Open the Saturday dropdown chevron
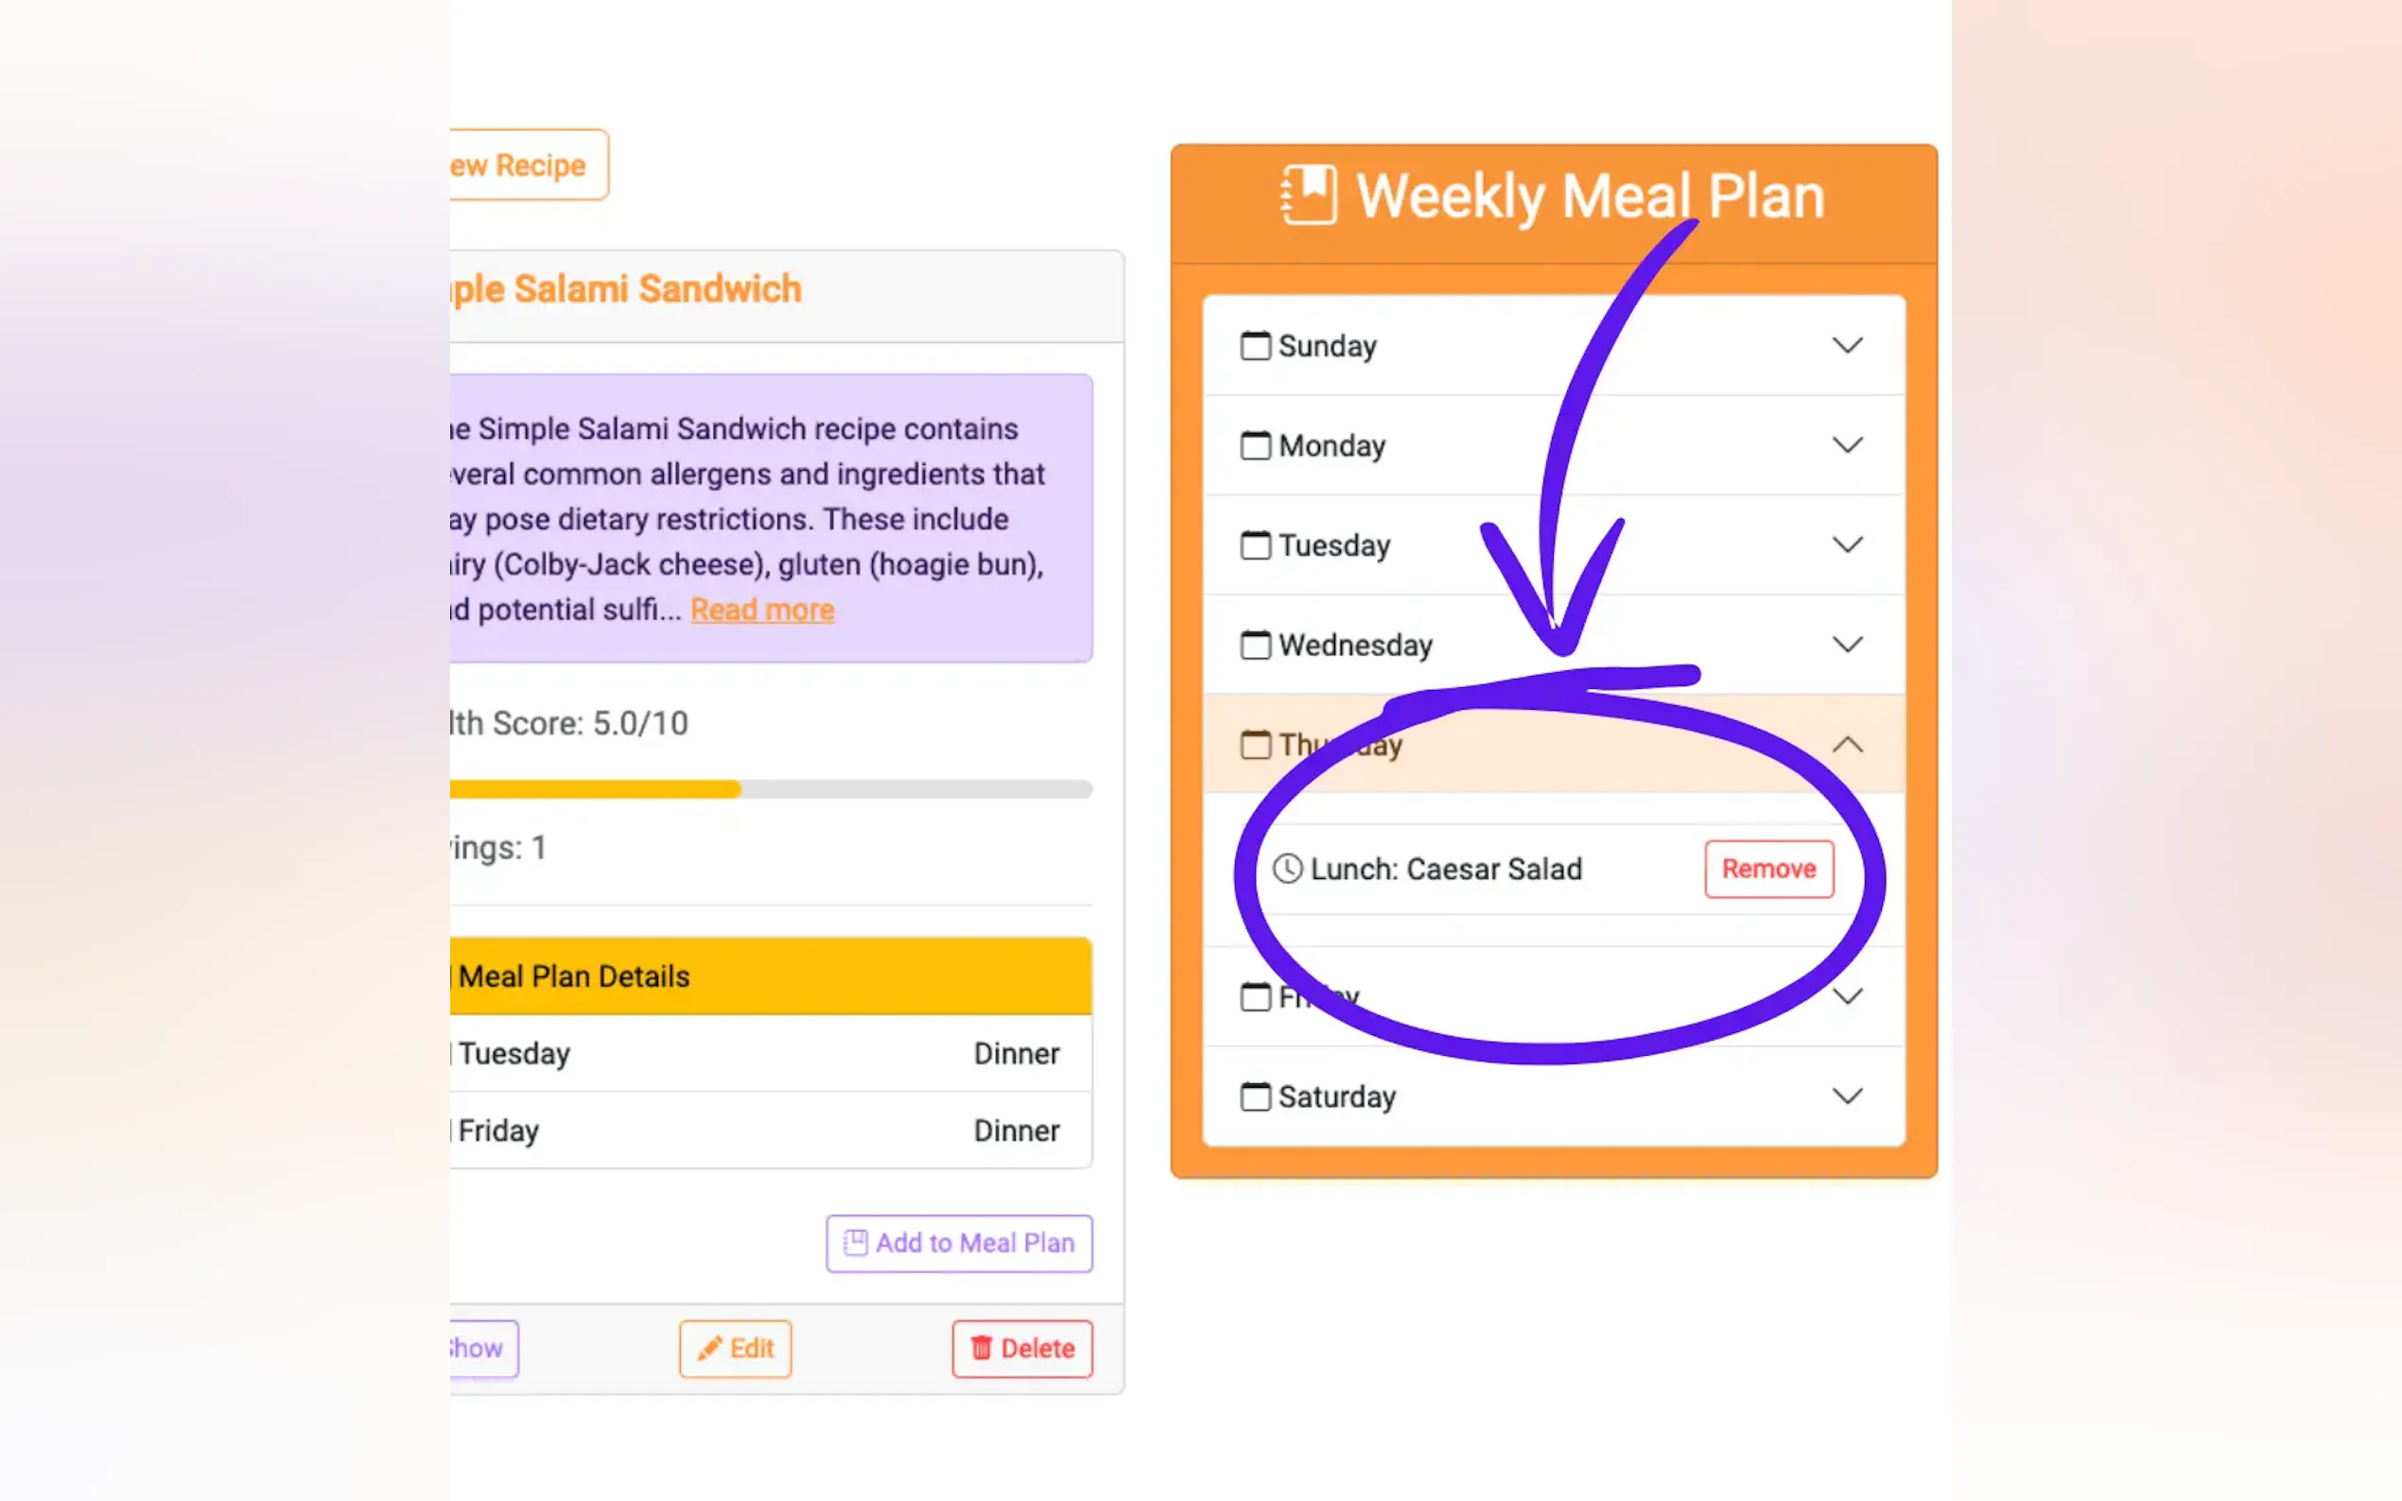The image size is (2402, 1501). click(1847, 1097)
